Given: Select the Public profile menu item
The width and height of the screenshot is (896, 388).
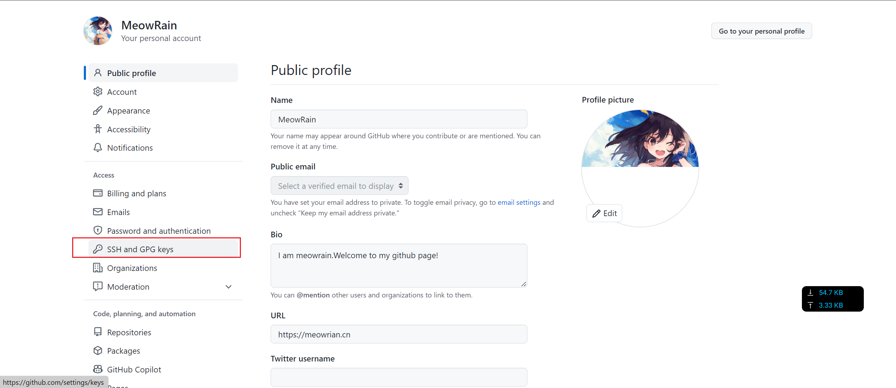Looking at the screenshot, I should pos(131,73).
